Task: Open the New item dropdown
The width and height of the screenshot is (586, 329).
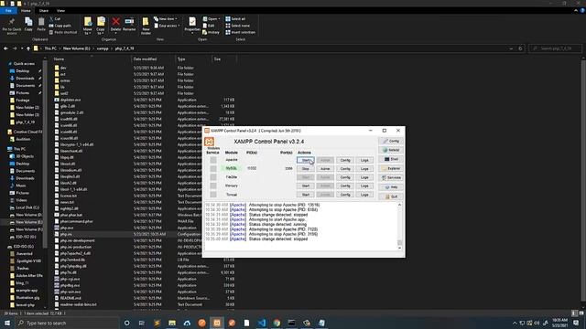Action: pos(166,18)
